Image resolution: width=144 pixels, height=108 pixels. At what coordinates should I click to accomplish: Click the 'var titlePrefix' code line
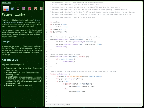click(58, 32)
